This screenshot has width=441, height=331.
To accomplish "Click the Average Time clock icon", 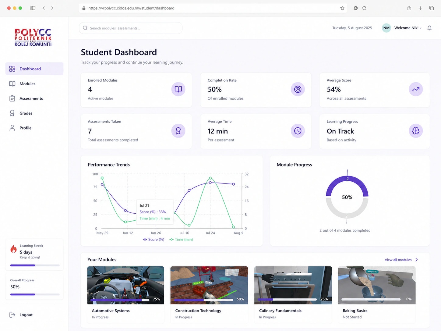I will (x=298, y=131).
